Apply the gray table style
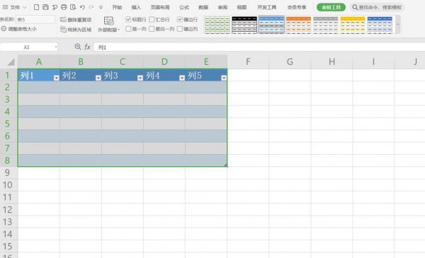 point(326,25)
